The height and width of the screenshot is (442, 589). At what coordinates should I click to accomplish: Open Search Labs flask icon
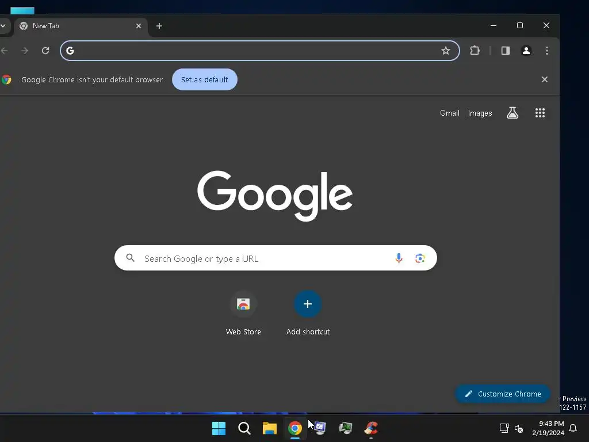[x=512, y=113]
